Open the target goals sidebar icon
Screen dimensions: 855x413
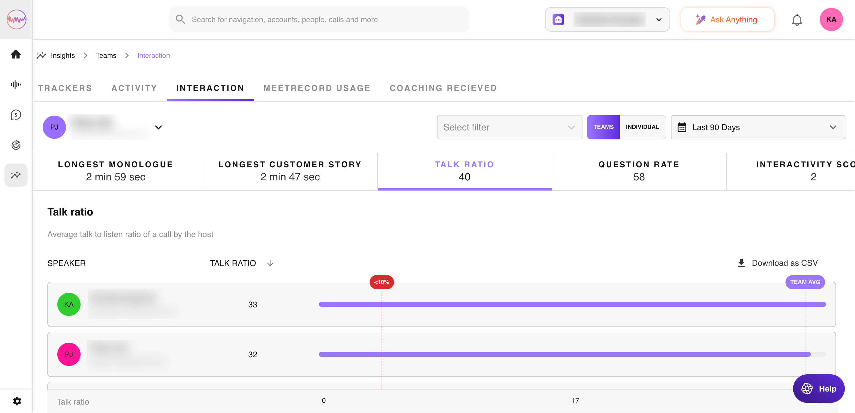point(16,145)
